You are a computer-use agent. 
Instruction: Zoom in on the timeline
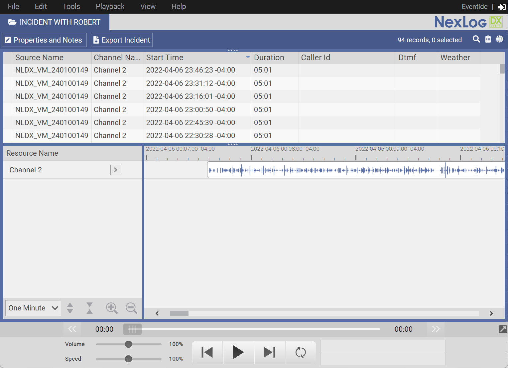(x=112, y=308)
